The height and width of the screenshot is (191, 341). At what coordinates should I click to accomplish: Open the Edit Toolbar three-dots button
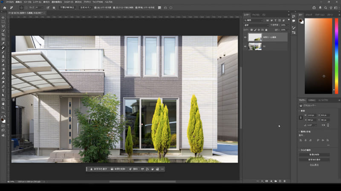(3, 112)
